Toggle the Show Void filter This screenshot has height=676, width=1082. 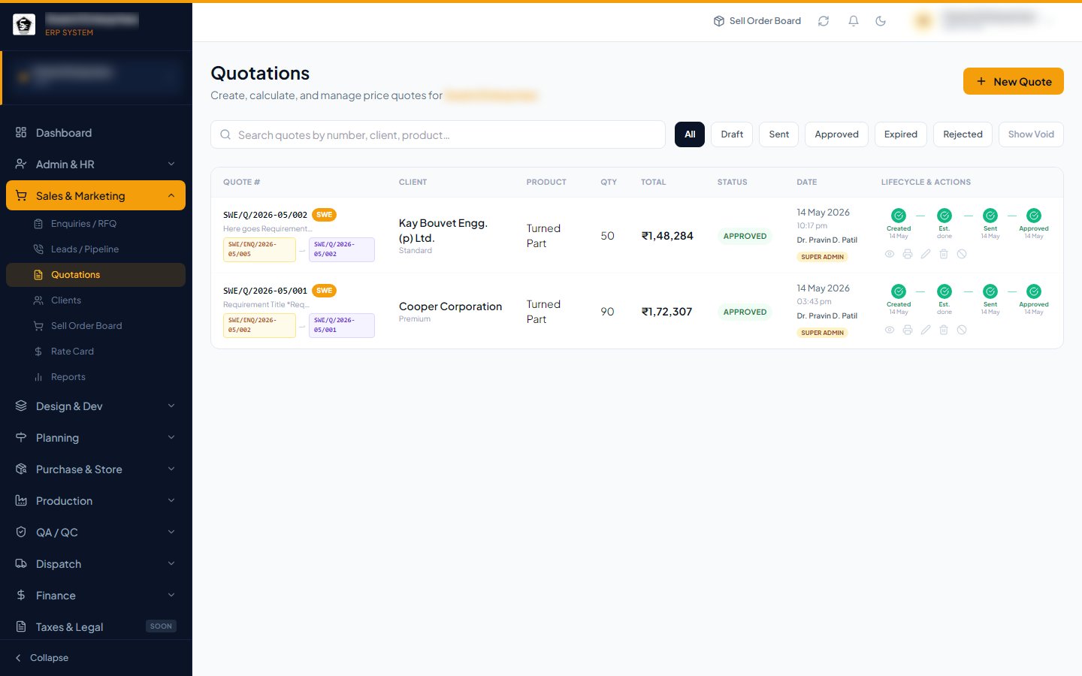pos(1031,134)
